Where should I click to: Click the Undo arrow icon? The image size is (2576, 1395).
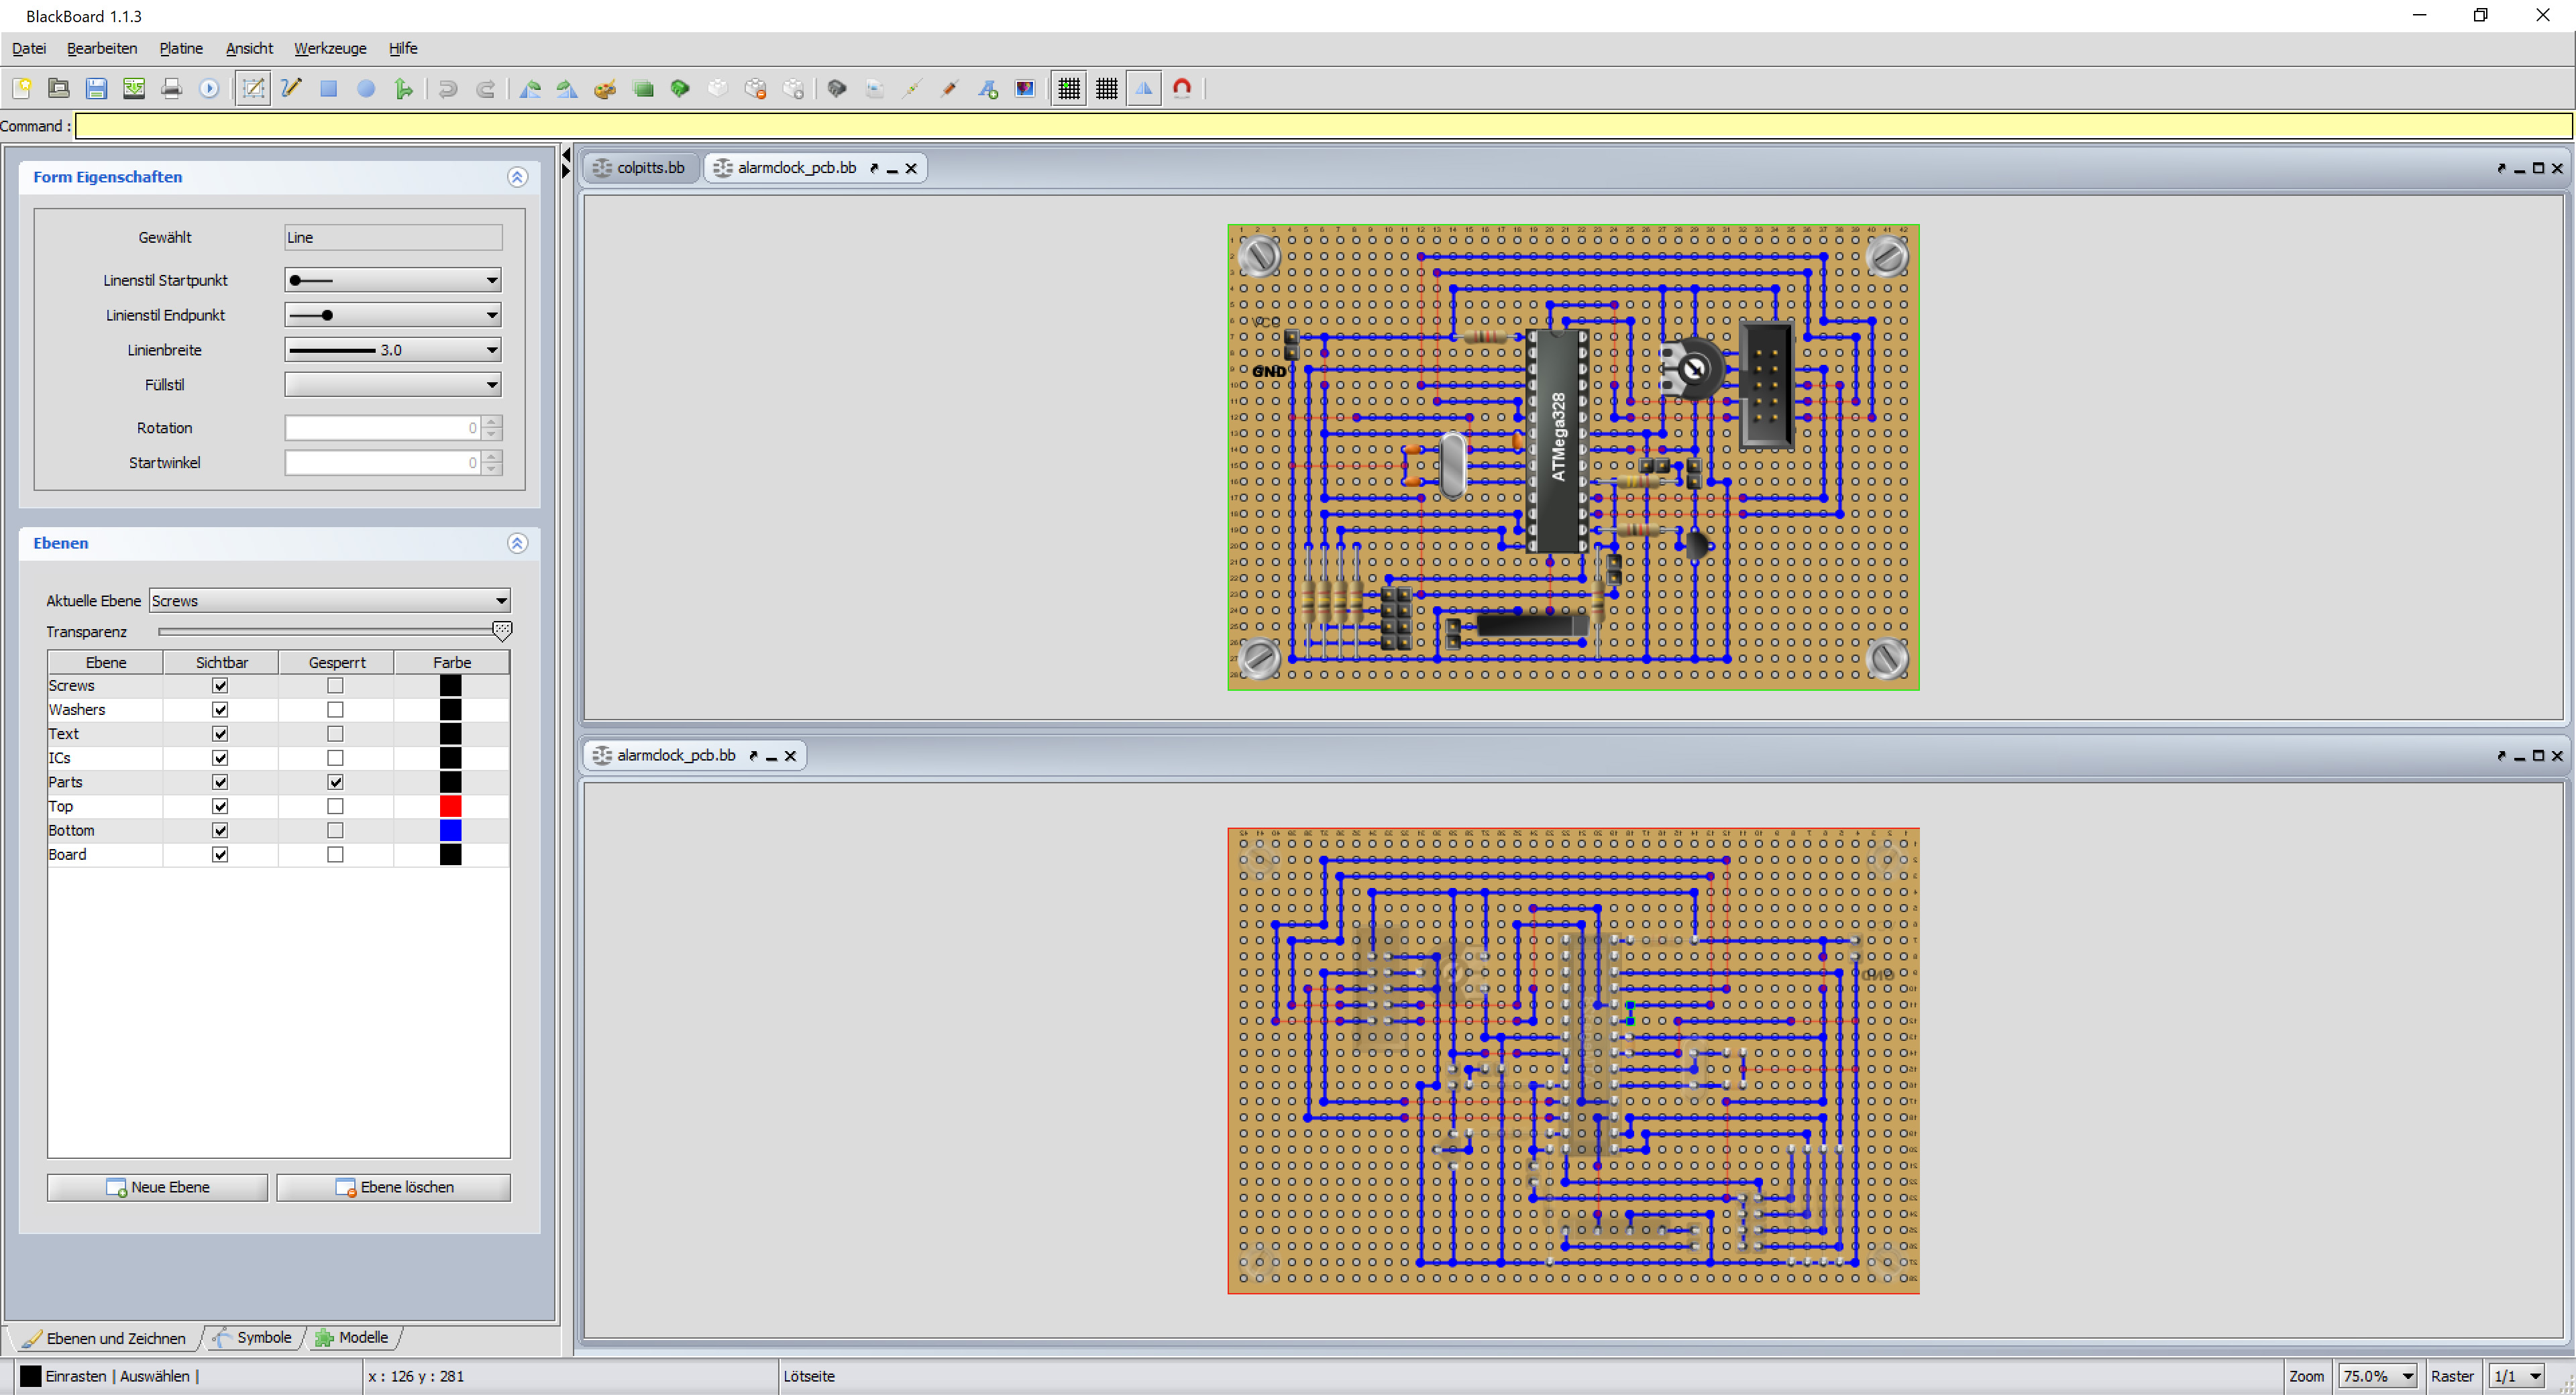click(x=447, y=88)
